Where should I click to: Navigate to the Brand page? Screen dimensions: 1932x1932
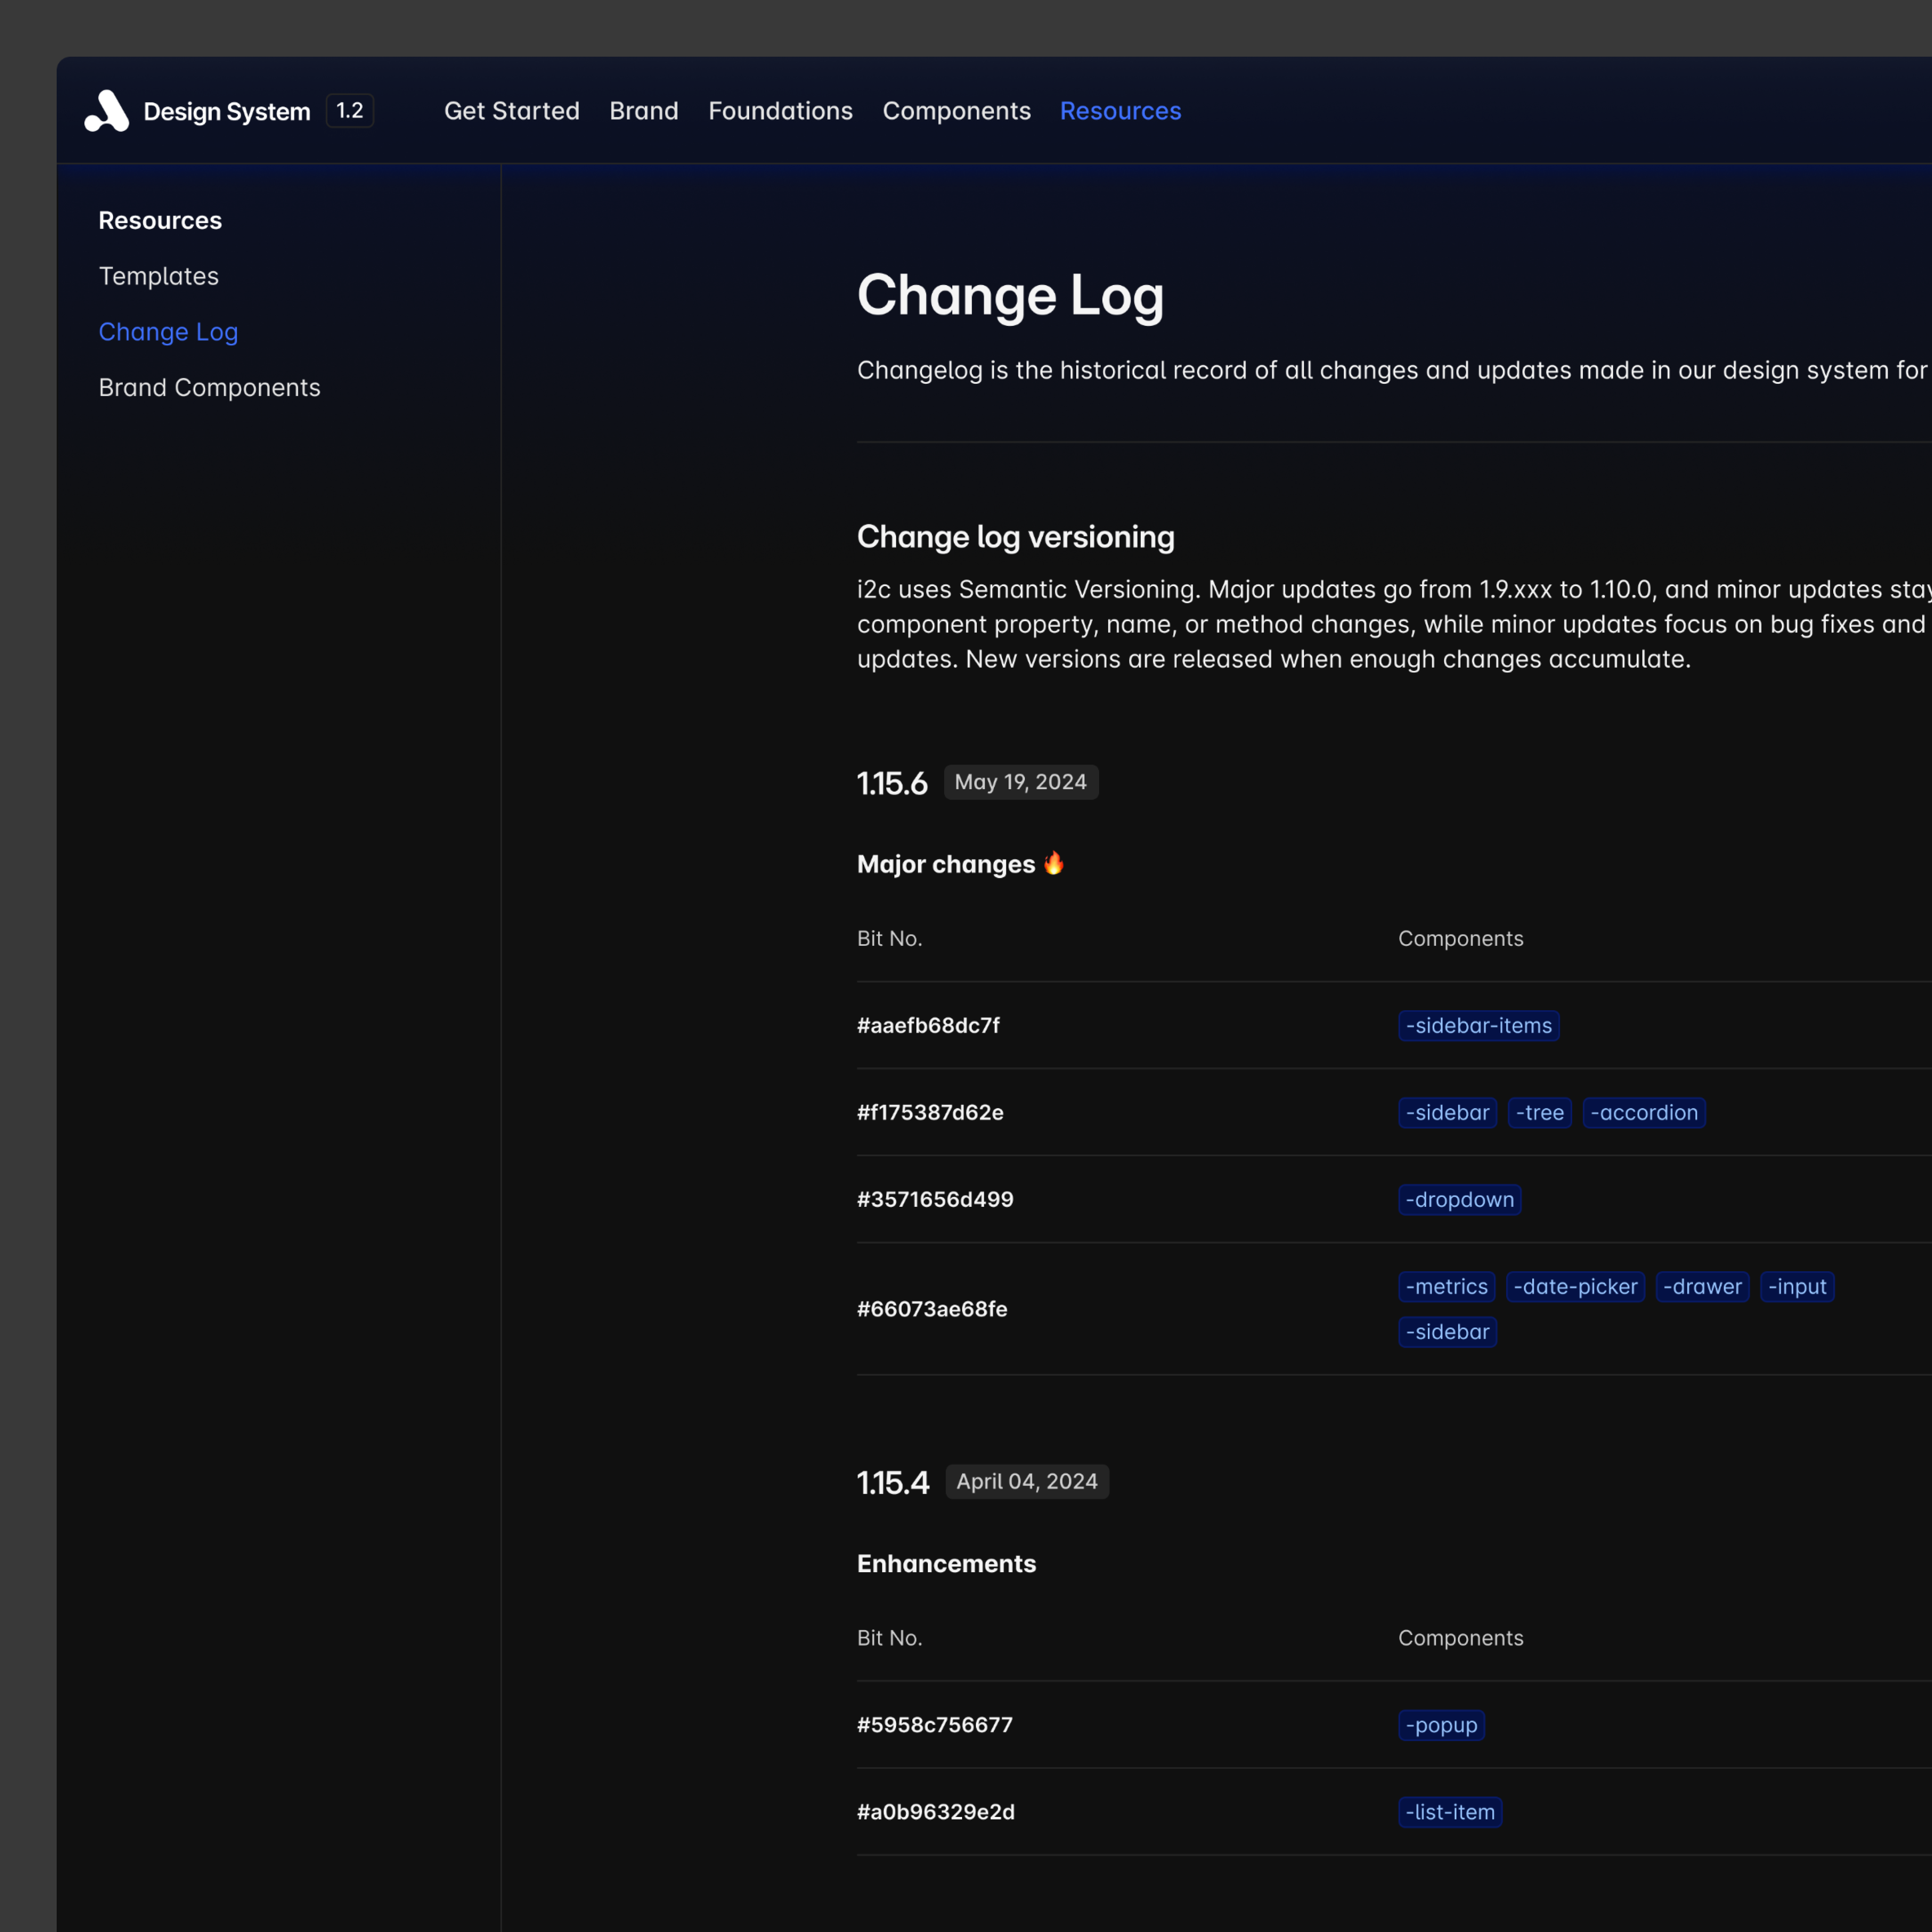[644, 111]
